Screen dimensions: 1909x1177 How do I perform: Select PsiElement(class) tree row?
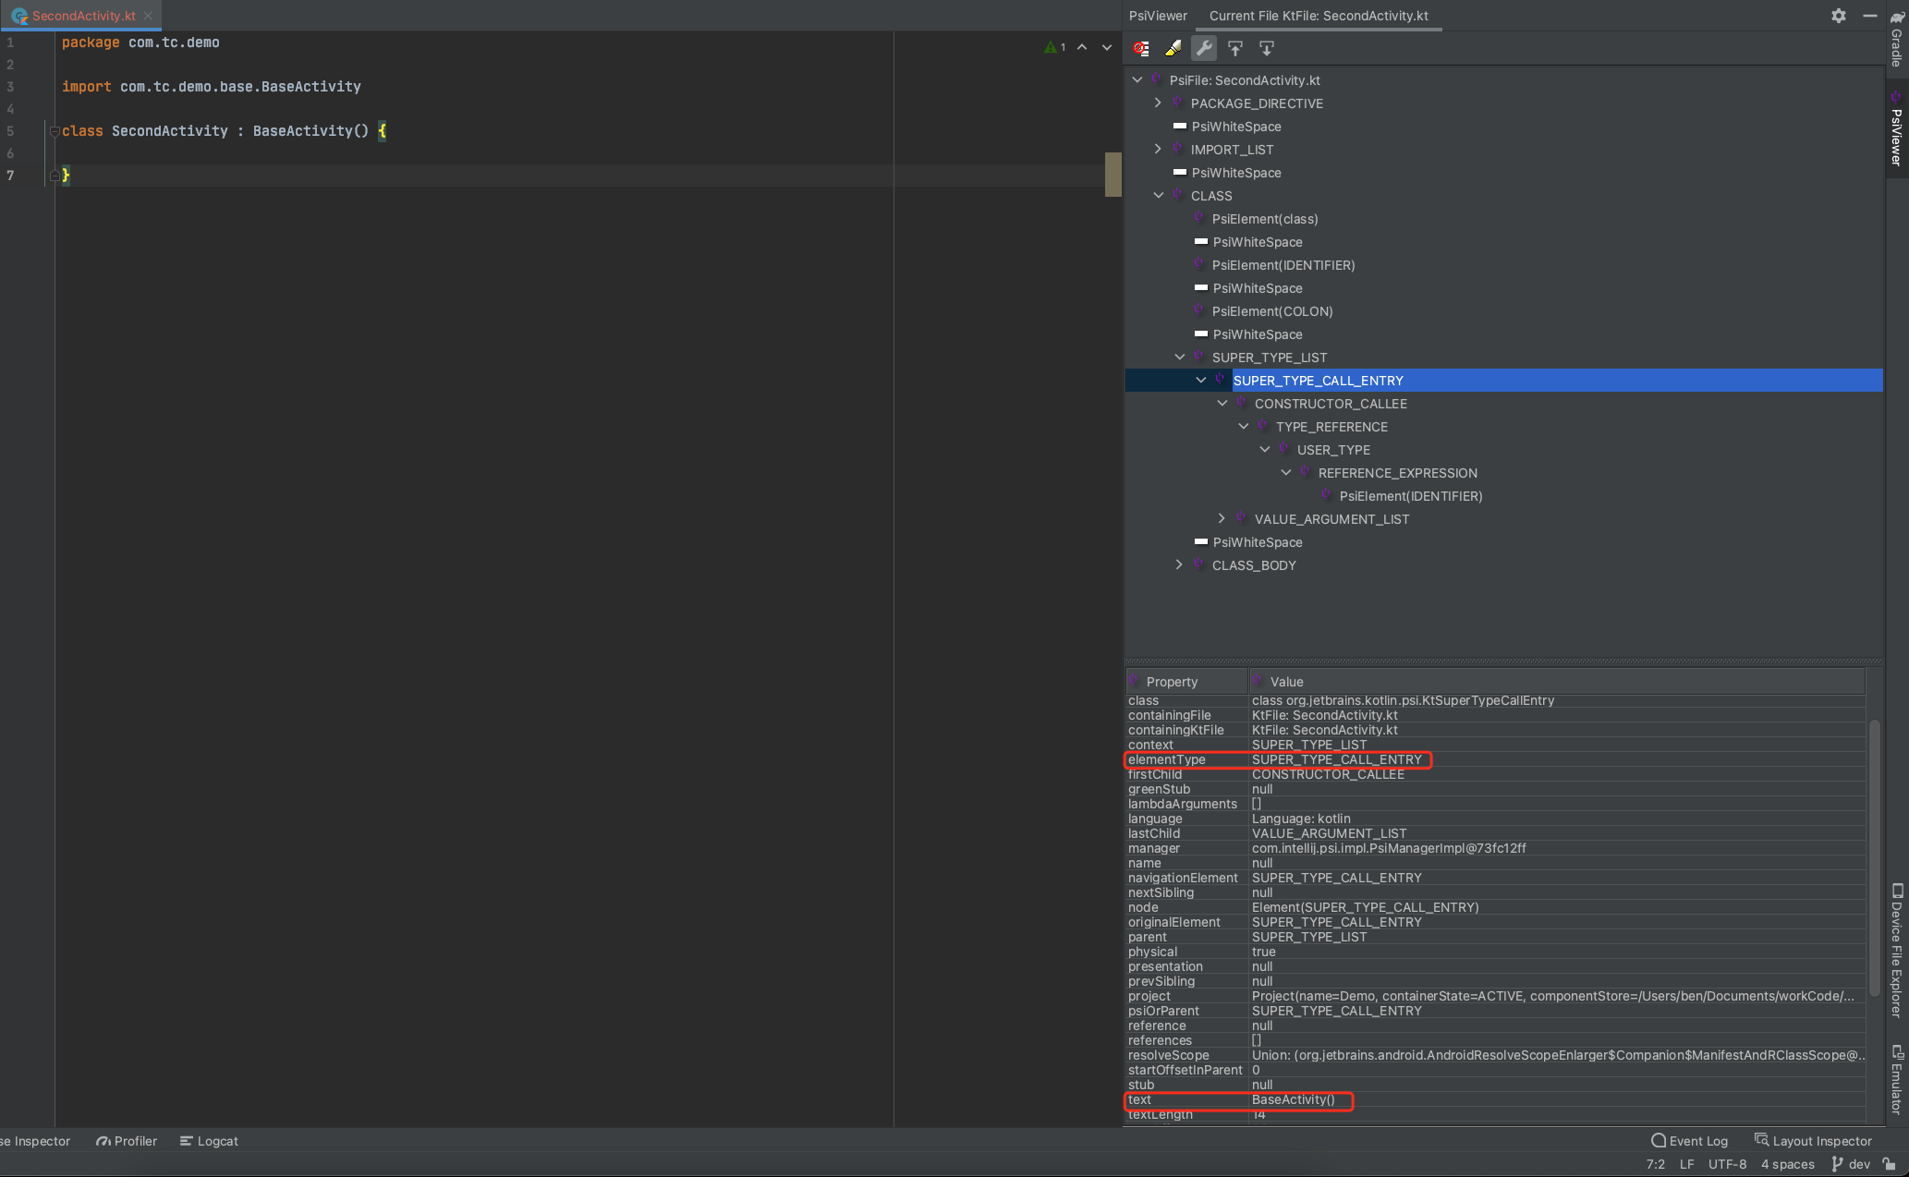click(1265, 219)
